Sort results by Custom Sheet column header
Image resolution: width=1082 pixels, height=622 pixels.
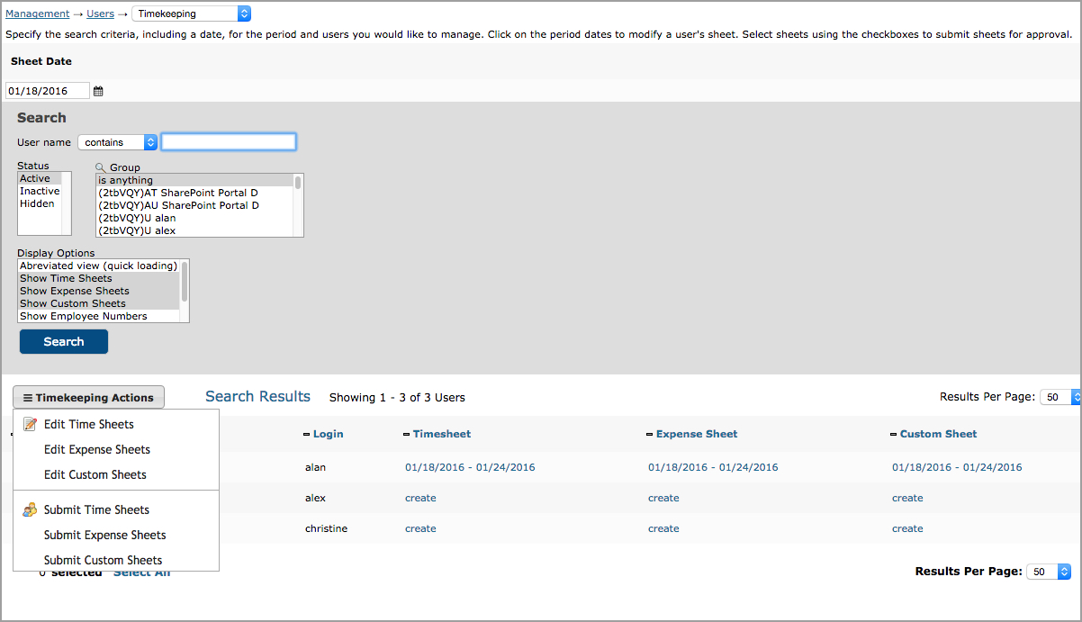pos(939,434)
